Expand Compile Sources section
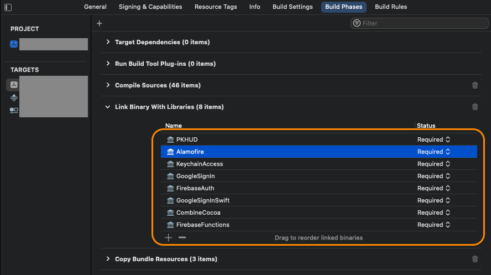The image size is (491, 275). click(108, 85)
